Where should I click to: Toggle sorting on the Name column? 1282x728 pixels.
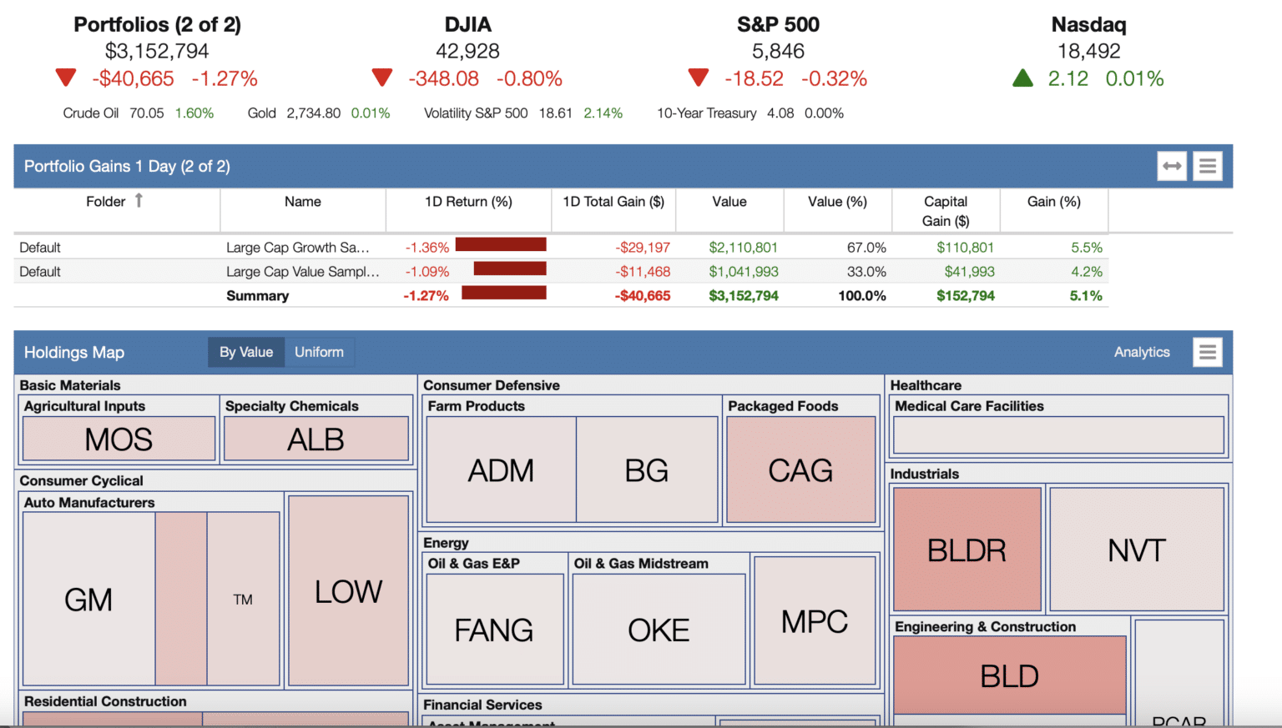point(302,201)
